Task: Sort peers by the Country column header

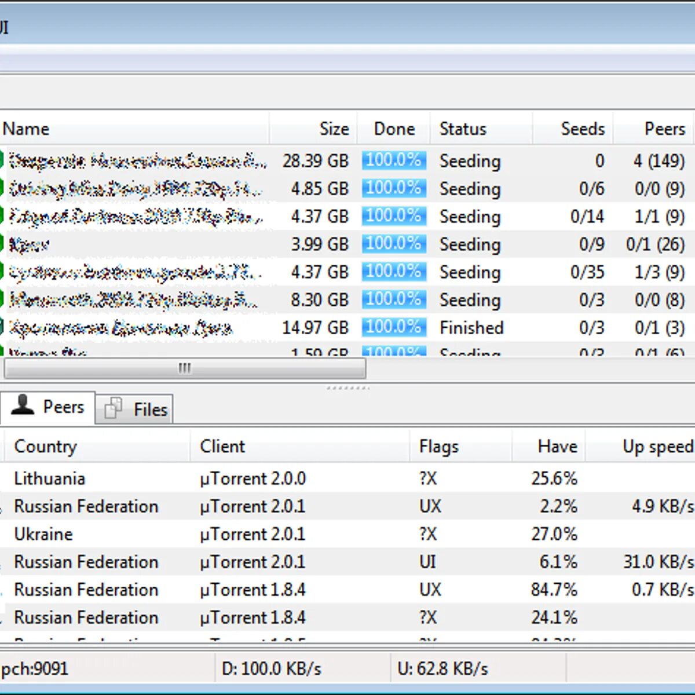Action: [96, 446]
